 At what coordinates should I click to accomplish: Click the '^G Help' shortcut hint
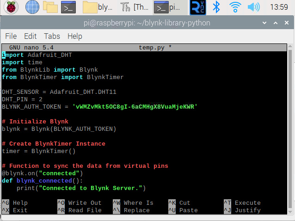click(15, 203)
